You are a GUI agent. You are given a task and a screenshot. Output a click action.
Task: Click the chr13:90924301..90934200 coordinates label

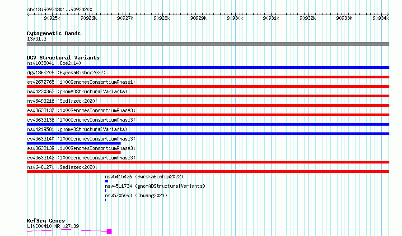pos(60,9)
